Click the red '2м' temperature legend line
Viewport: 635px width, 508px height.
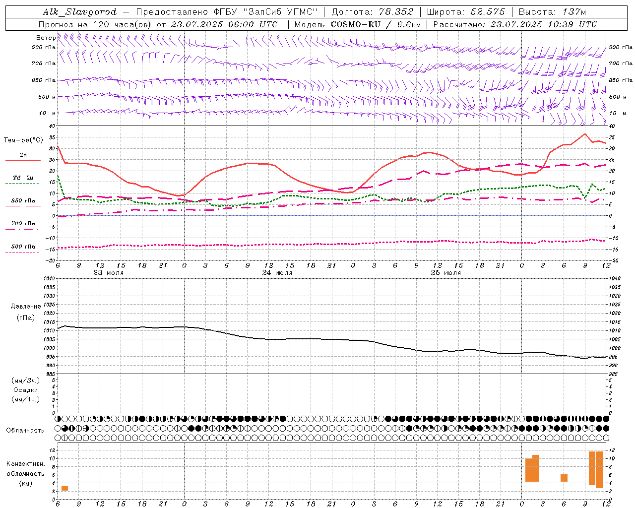(x=23, y=160)
